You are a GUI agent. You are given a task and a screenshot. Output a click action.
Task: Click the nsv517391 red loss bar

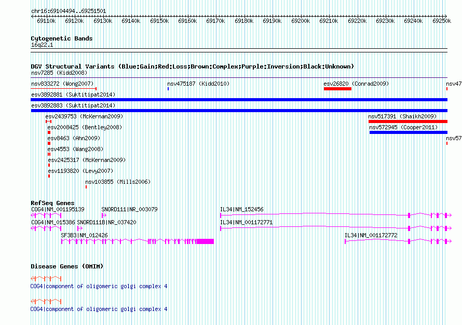click(408, 121)
